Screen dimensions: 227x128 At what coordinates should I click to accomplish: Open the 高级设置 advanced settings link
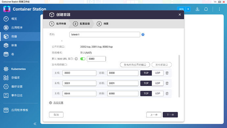58,103
